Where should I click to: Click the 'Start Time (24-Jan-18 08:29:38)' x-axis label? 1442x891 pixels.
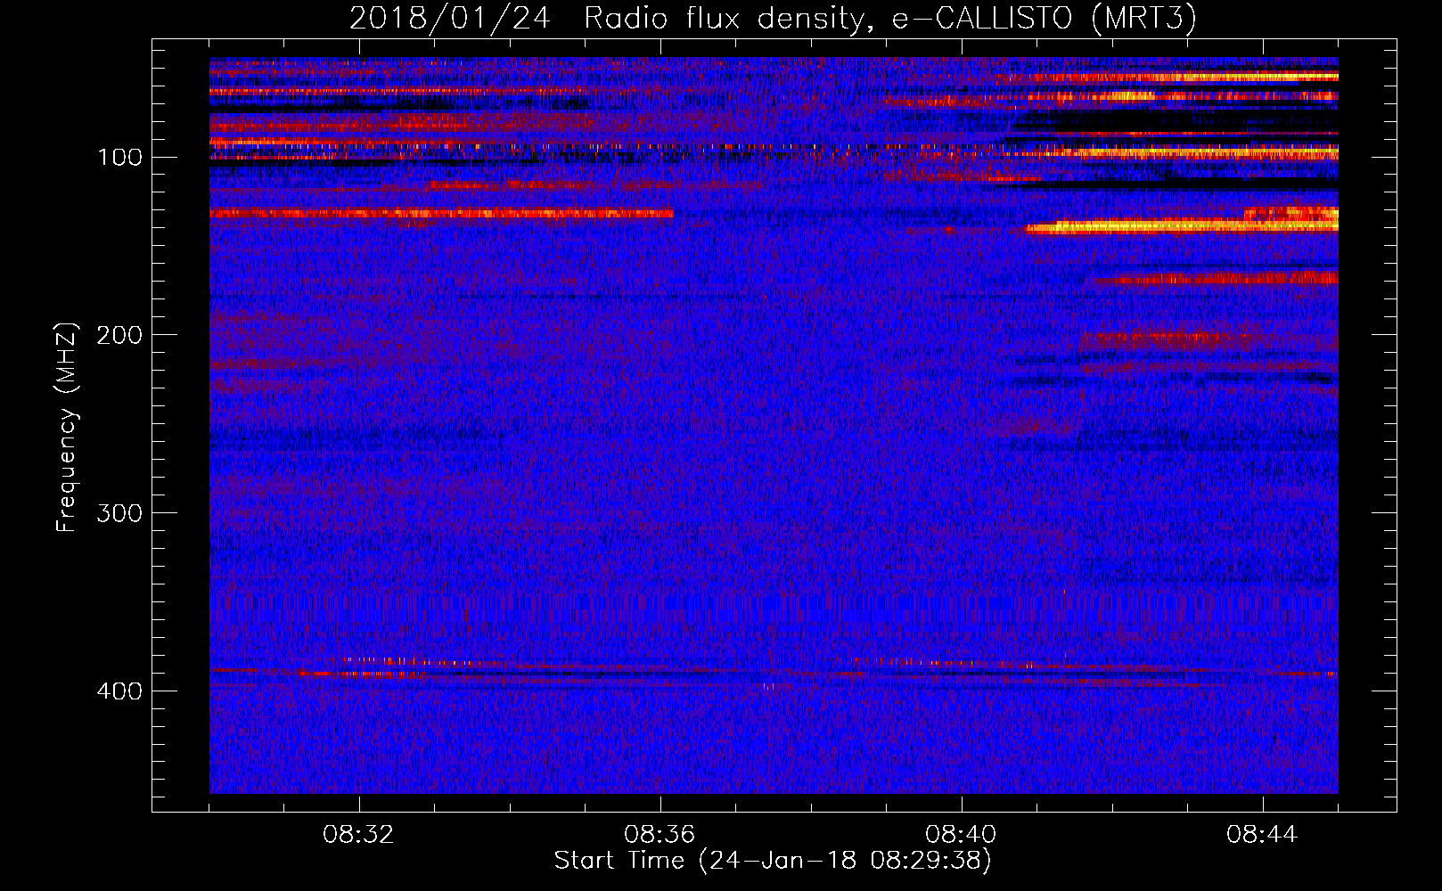pos(773,861)
